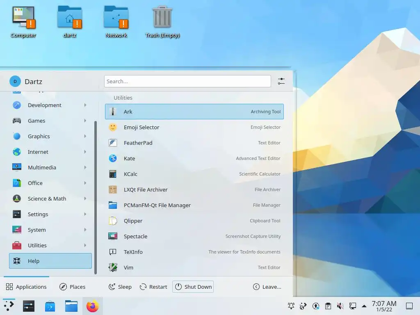Image resolution: width=420 pixels, height=315 pixels.
Task: Expand the Internet category arrow
Action: [x=85, y=152]
